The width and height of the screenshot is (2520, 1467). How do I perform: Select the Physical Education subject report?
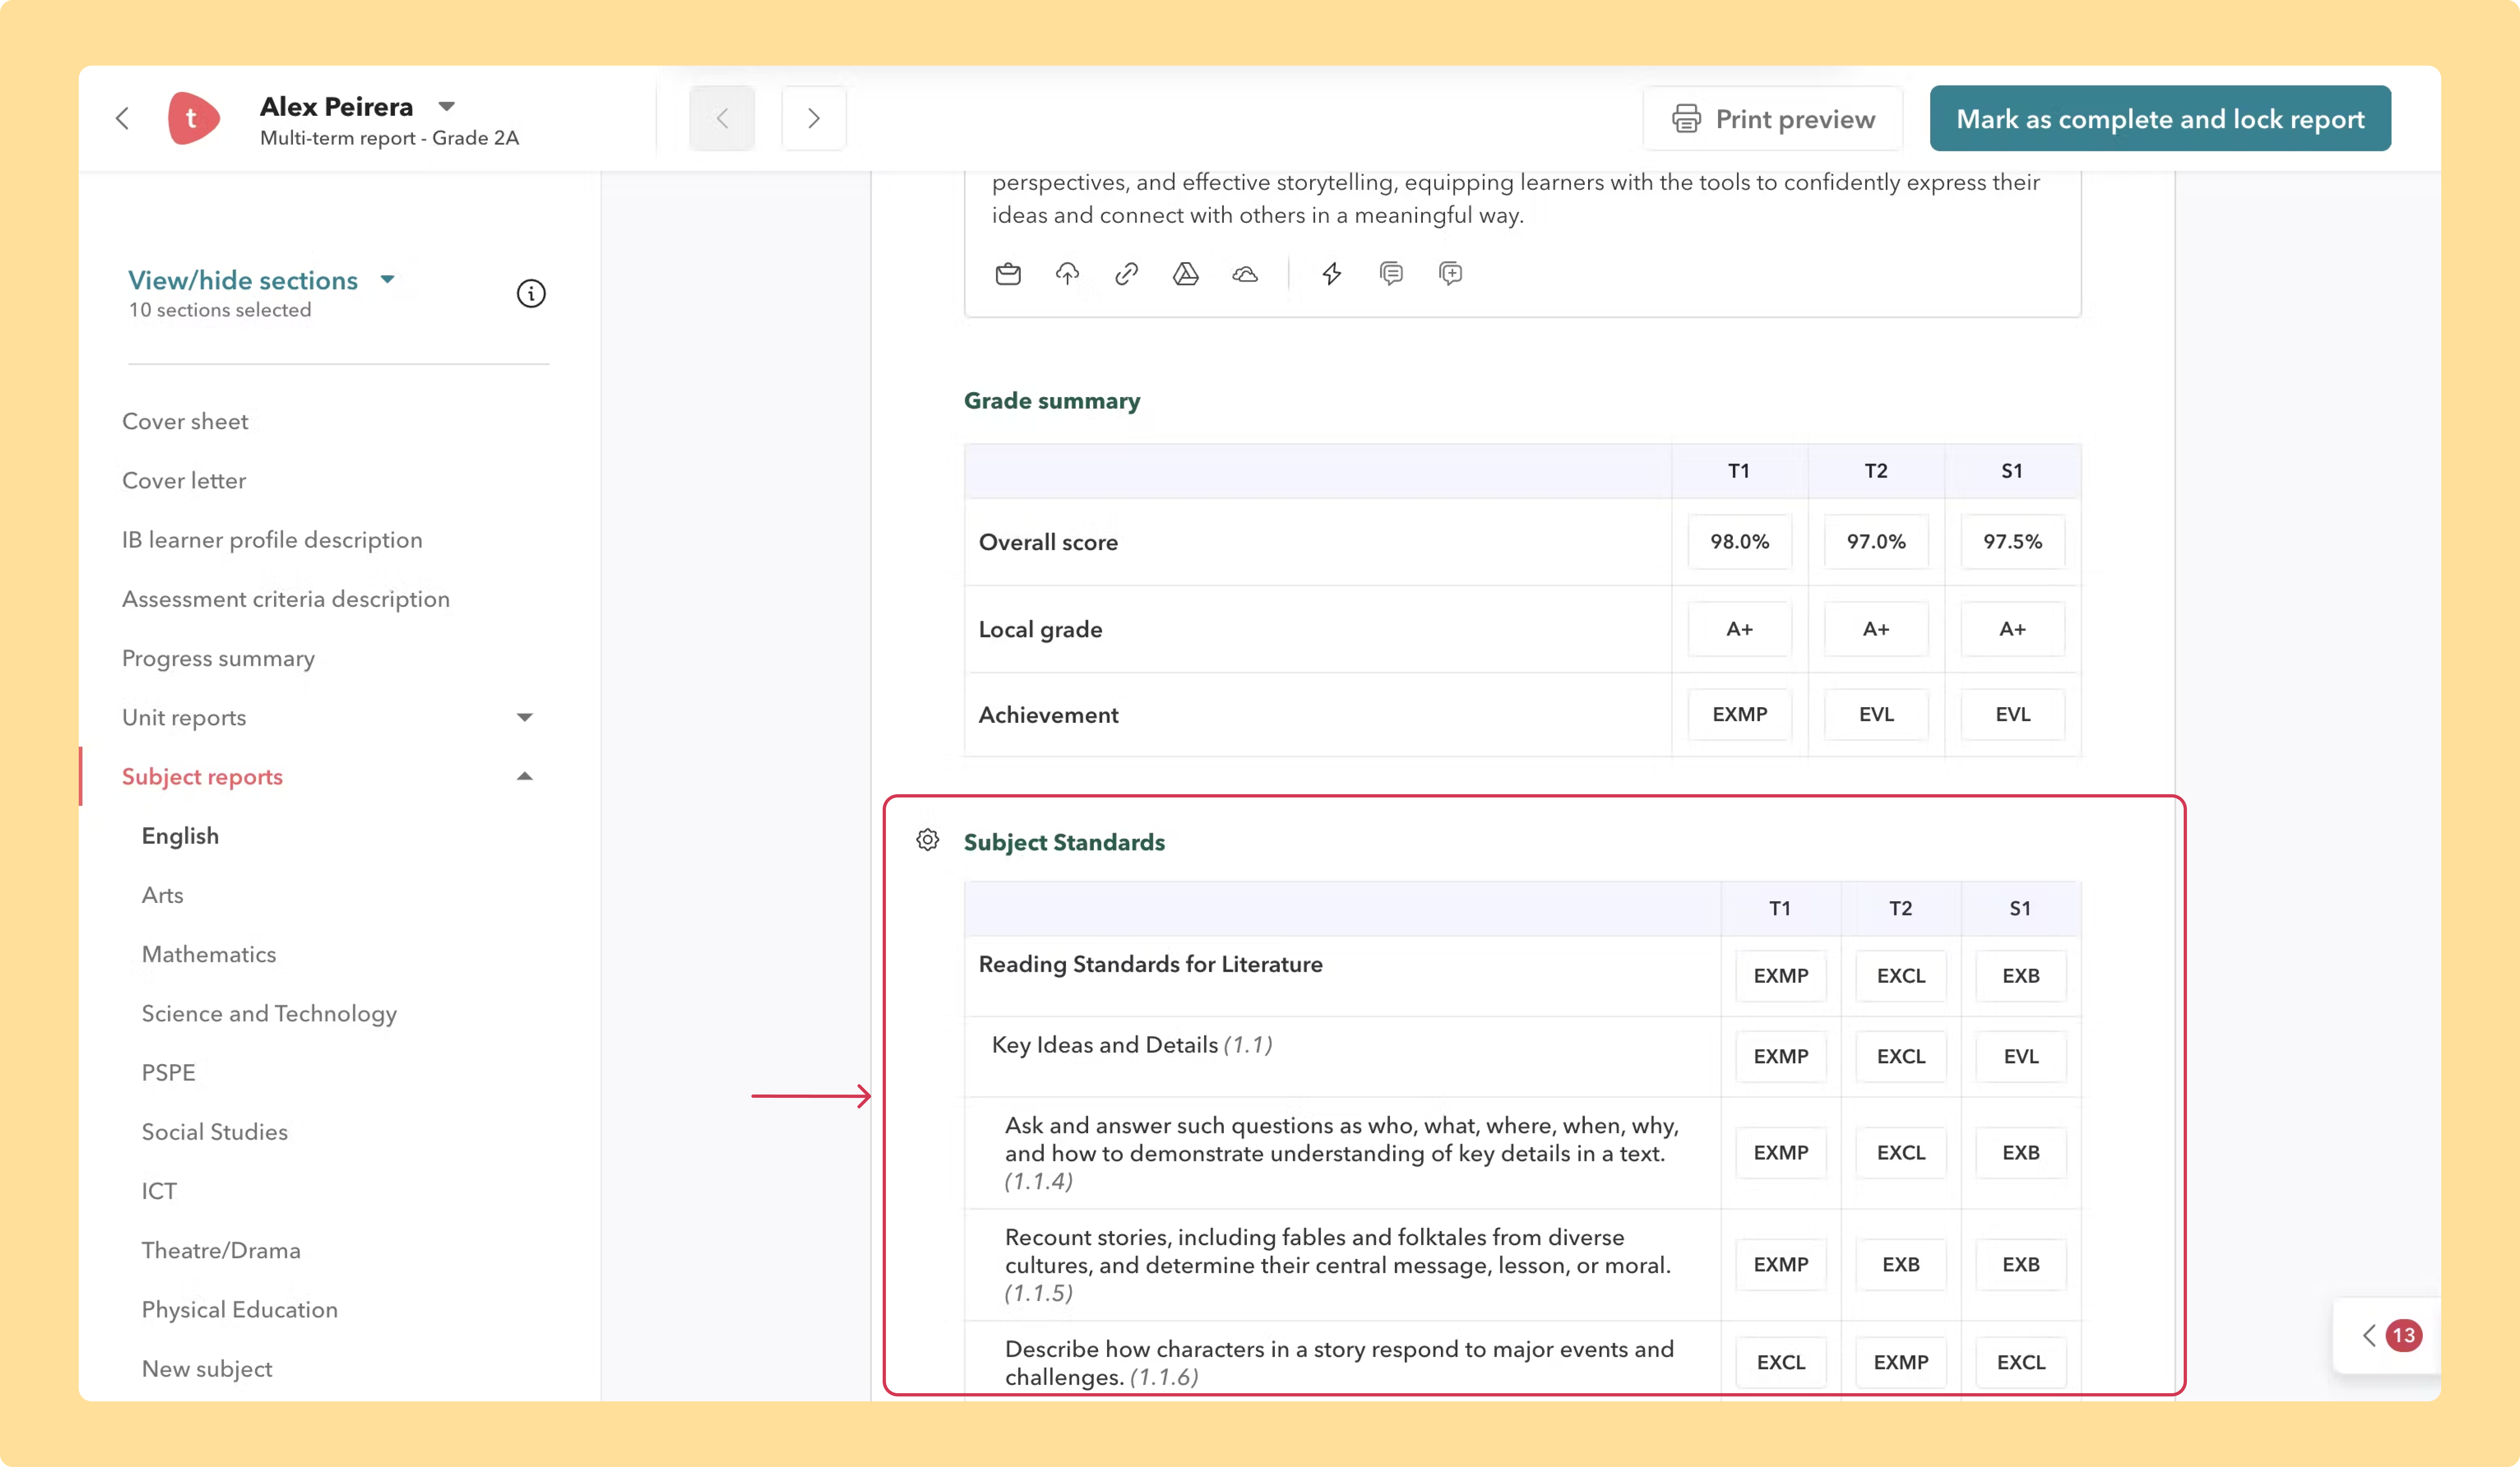240,1310
